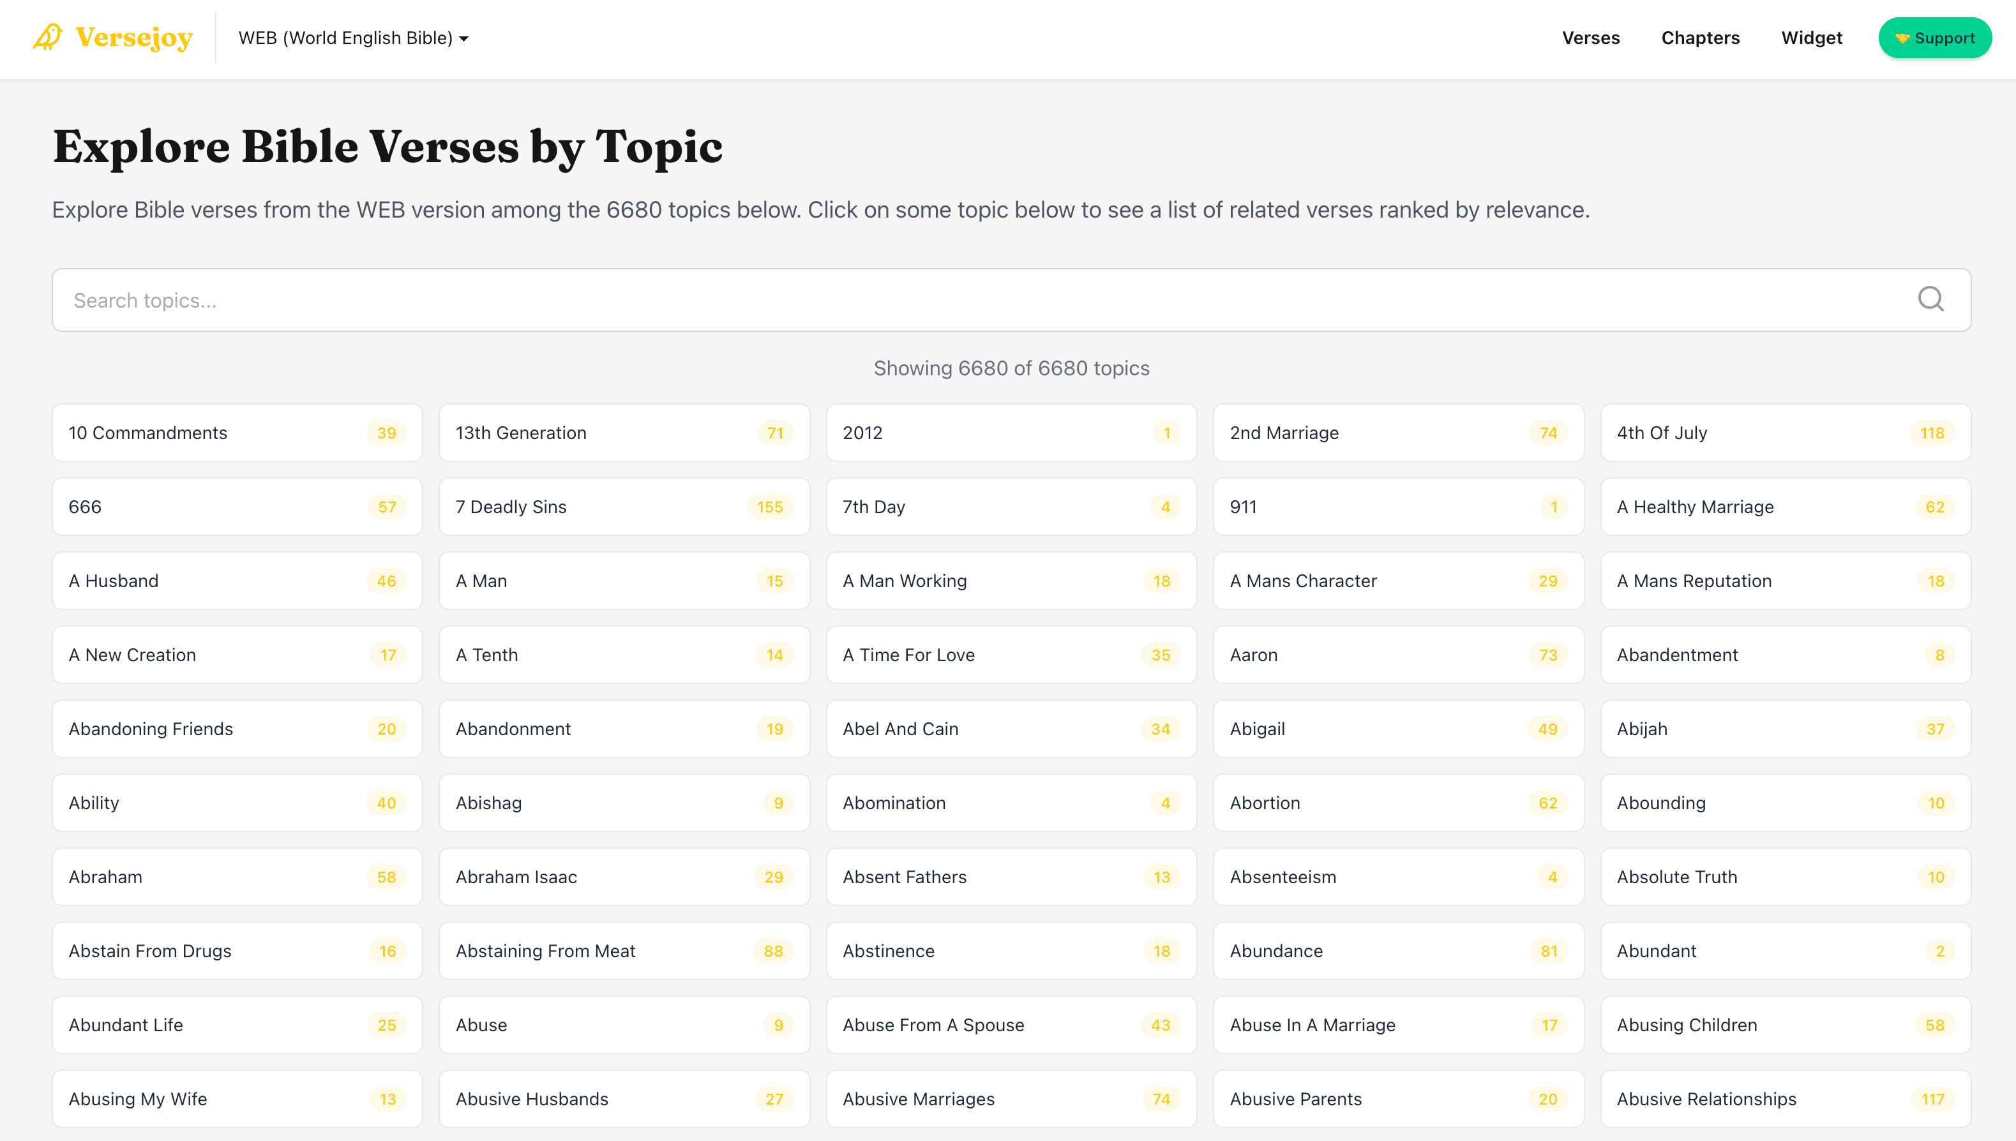Select the 7 Deadly Sins topic
This screenshot has height=1141, width=2016.
(x=624, y=506)
